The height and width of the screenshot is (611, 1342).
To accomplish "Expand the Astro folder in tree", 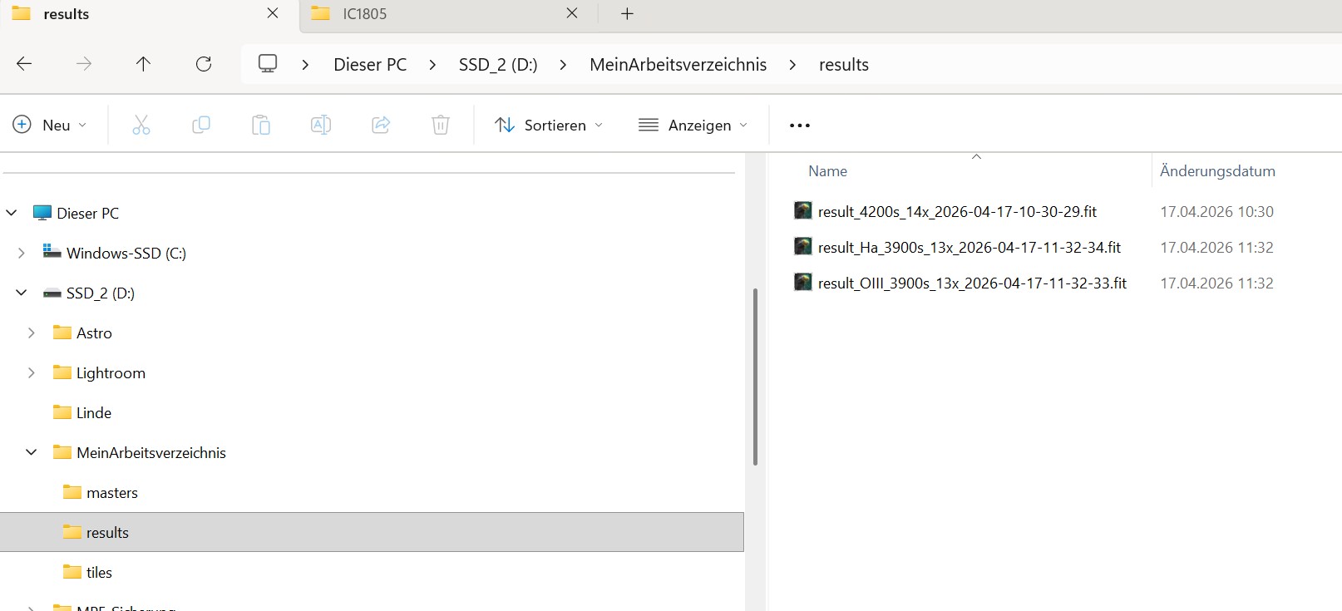I will pos(32,333).
